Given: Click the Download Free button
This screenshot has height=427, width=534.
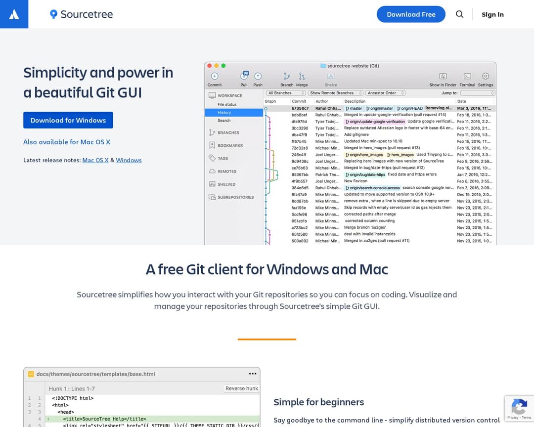Looking at the screenshot, I should [411, 14].
